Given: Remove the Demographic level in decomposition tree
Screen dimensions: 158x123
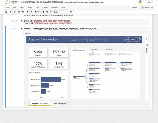Looking at the screenshot, I should 116,54.
